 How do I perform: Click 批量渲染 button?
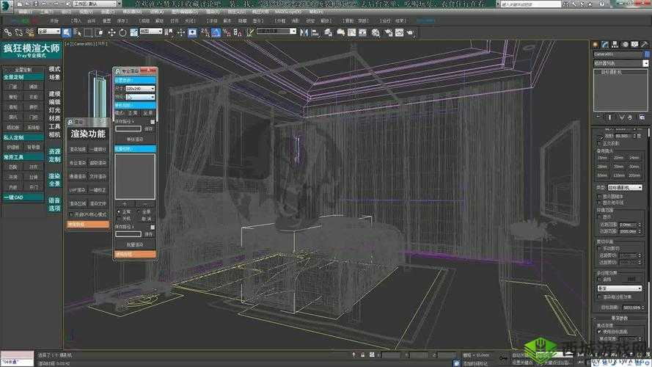click(135, 244)
